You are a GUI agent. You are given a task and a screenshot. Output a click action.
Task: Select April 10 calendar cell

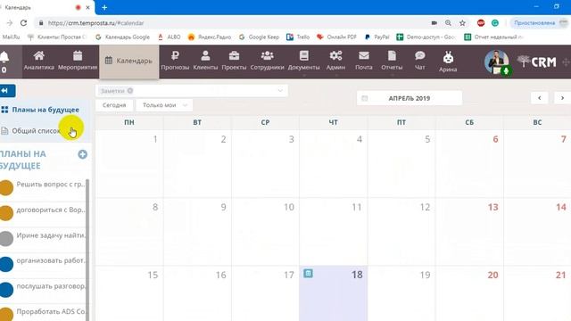tap(266, 232)
